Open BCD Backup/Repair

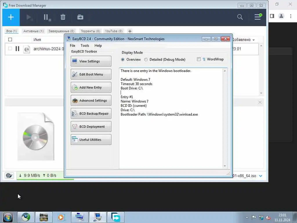pyautogui.click(x=91, y=114)
